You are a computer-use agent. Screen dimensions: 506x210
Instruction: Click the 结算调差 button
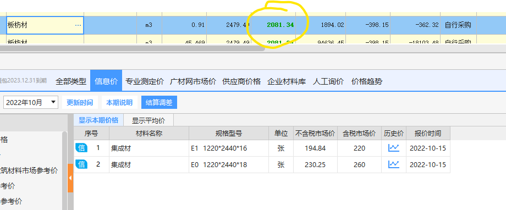tap(159, 103)
